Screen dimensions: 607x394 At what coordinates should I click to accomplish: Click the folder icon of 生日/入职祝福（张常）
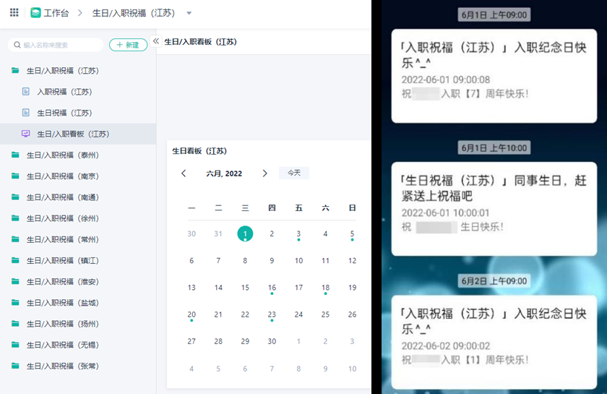15,366
